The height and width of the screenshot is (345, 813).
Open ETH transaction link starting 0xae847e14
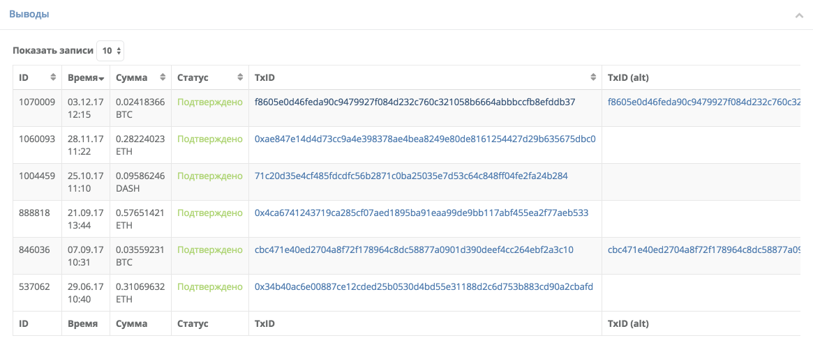click(x=425, y=139)
